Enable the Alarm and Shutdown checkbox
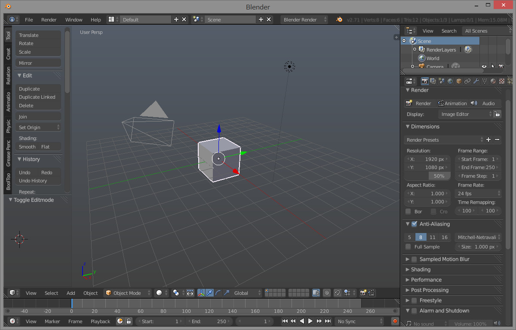The image size is (516, 330). pos(414,310)
